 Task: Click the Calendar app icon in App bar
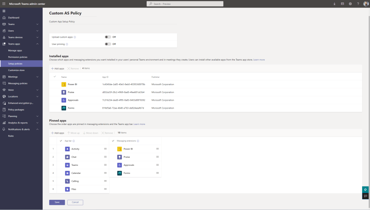pyautogui.click(x=68, y=173)
